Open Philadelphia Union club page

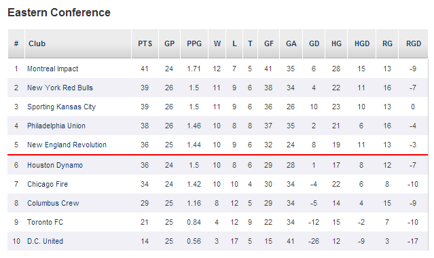click(56, 126)
